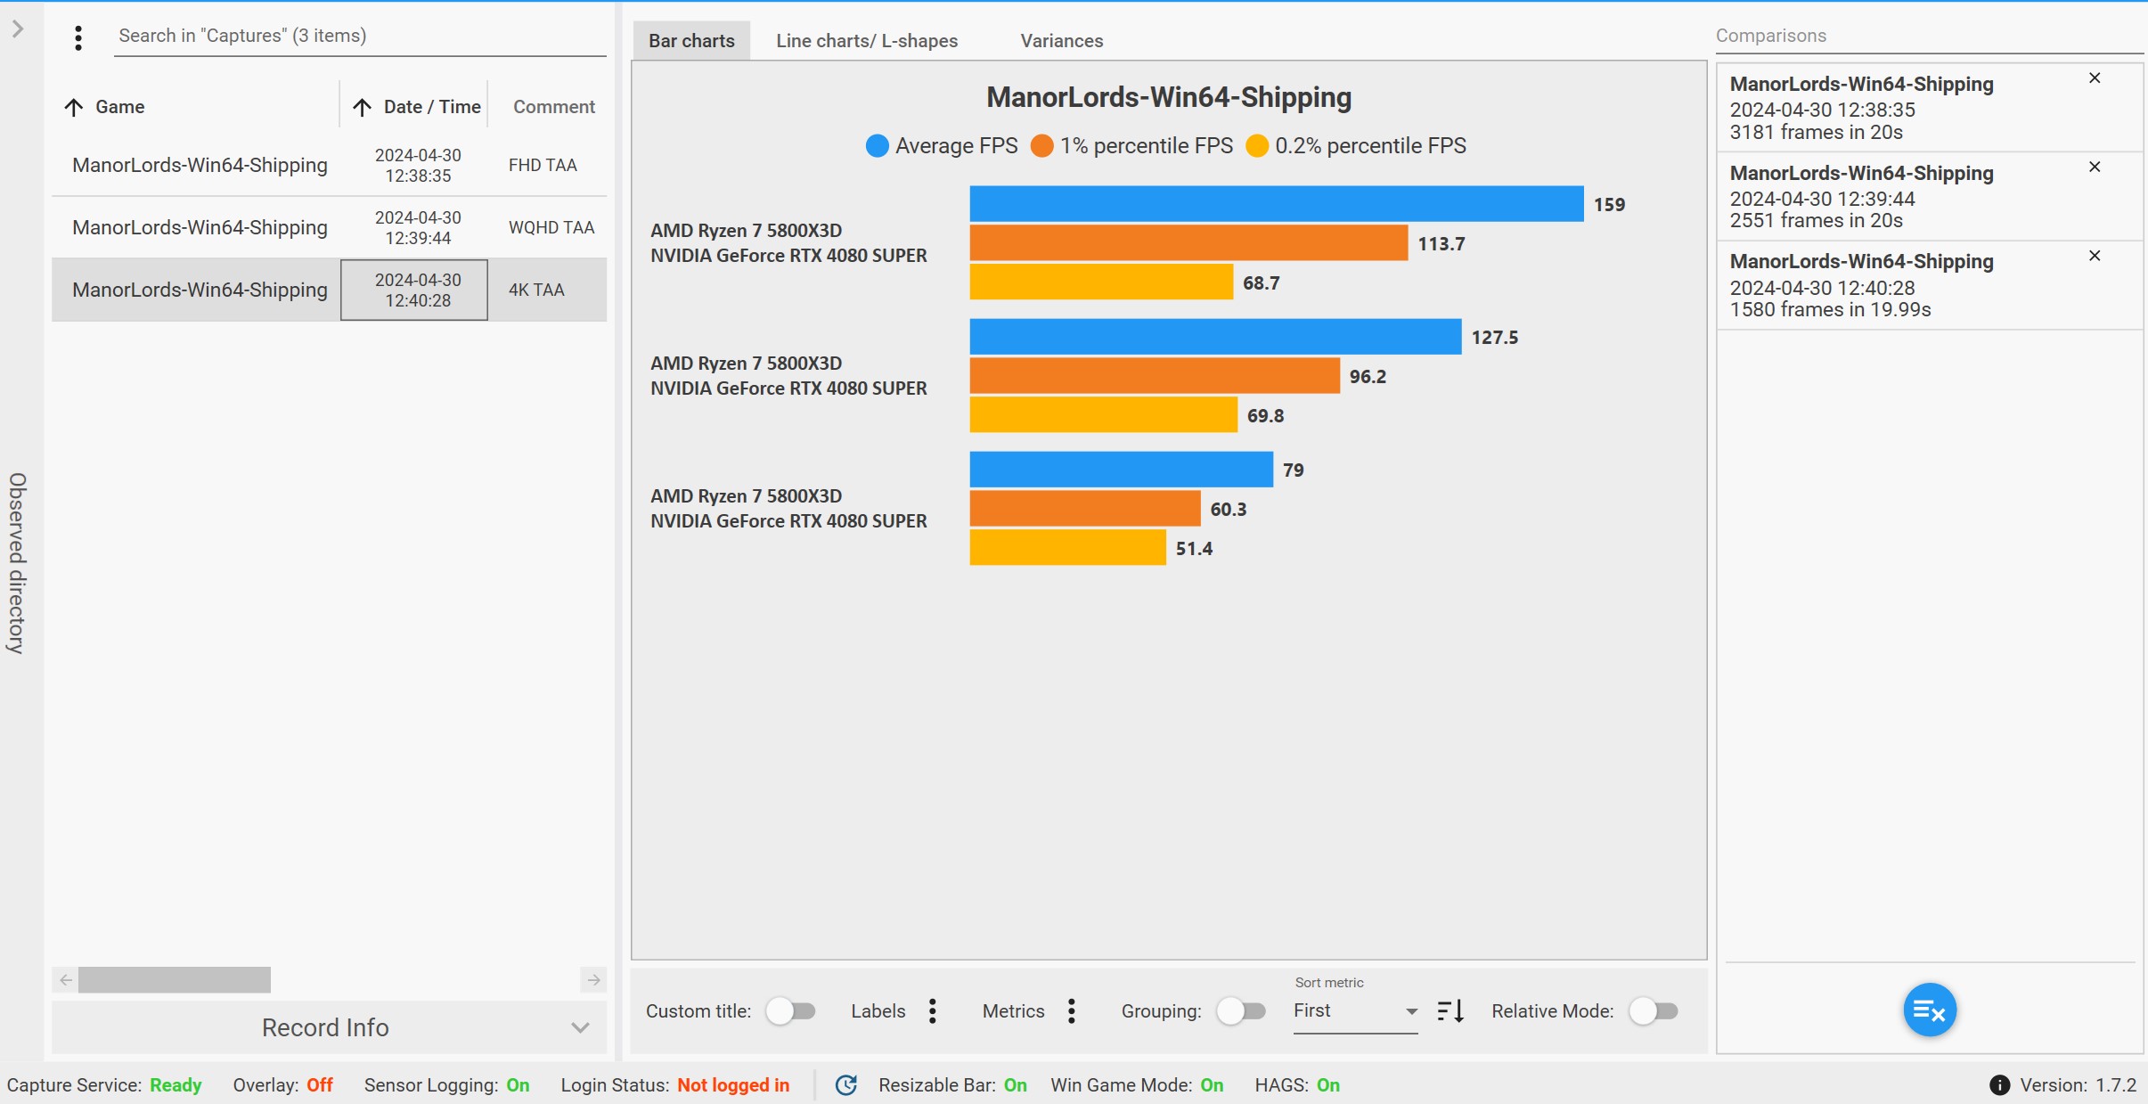
Task: Select the ManorLords capture with 4K TAA comment
Action: (330, 290)
